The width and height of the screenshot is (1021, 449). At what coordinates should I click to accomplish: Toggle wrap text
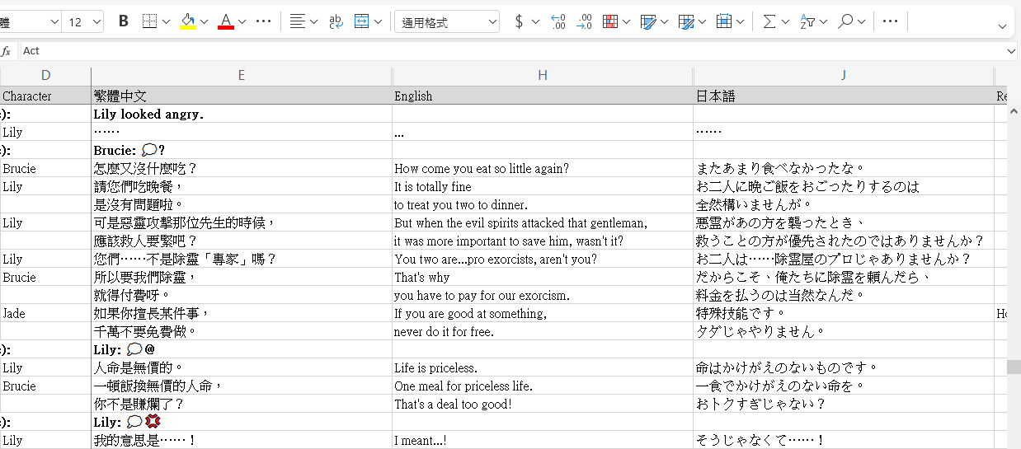(x=336, y=21)
